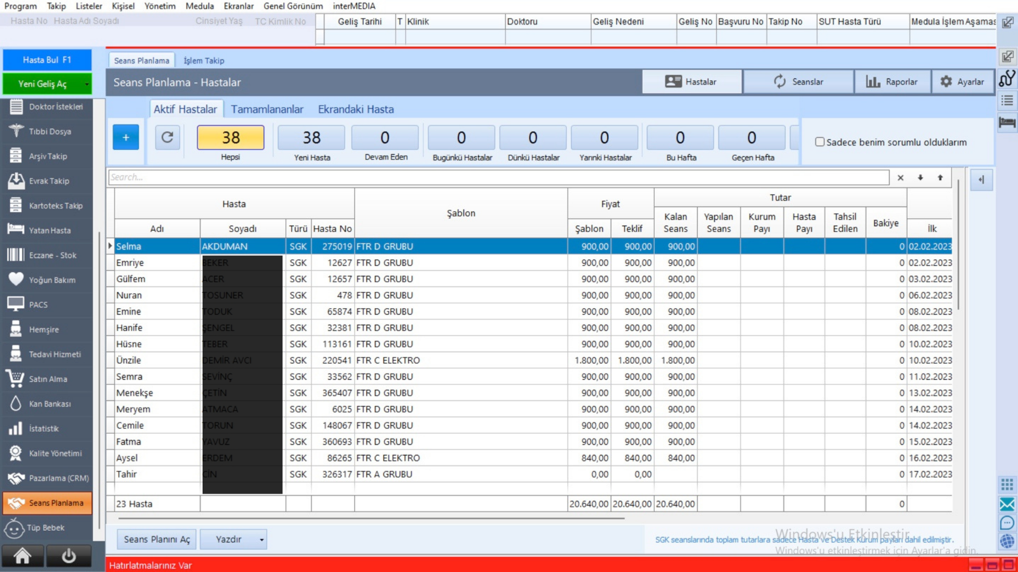Screen dimensions: 1018x572
Task: Click the home icon at bottom left
Action: pyautogui.click(x=22, y=556)
